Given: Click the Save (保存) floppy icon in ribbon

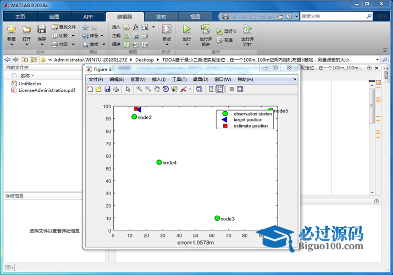Looking at the screenshot, I should [x=42, y=29].
